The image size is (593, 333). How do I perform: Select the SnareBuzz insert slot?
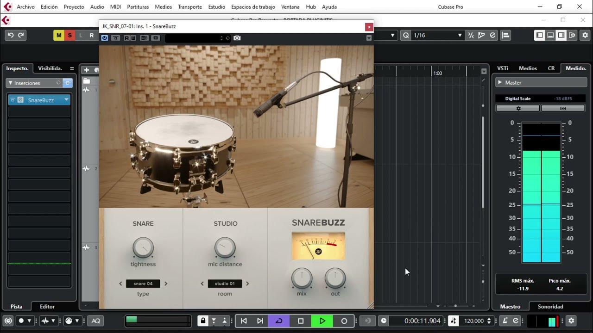click(x=39, y=100)
